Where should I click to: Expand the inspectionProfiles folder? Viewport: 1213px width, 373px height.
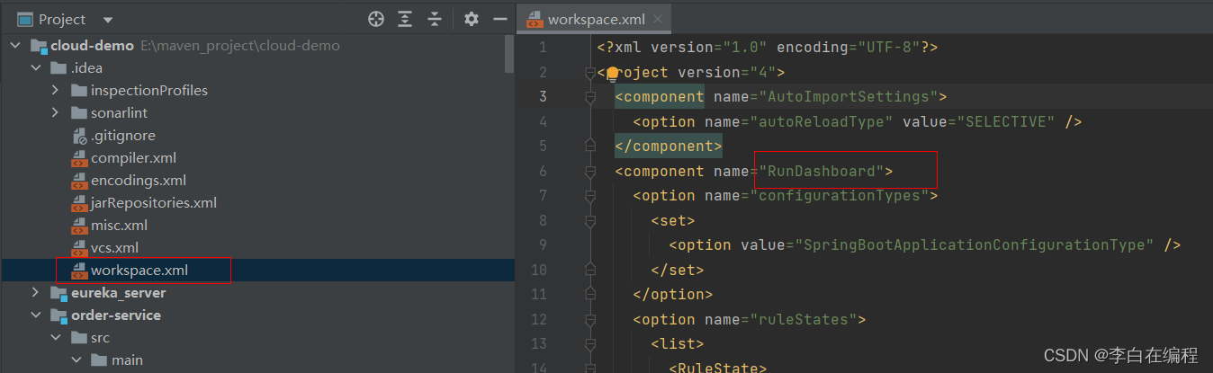pyautogui.click(x=55, y=90)
